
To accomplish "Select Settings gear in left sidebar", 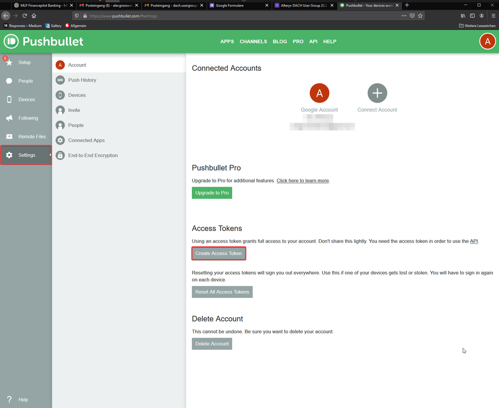I will pyautogui.click(x=26, y=155).
